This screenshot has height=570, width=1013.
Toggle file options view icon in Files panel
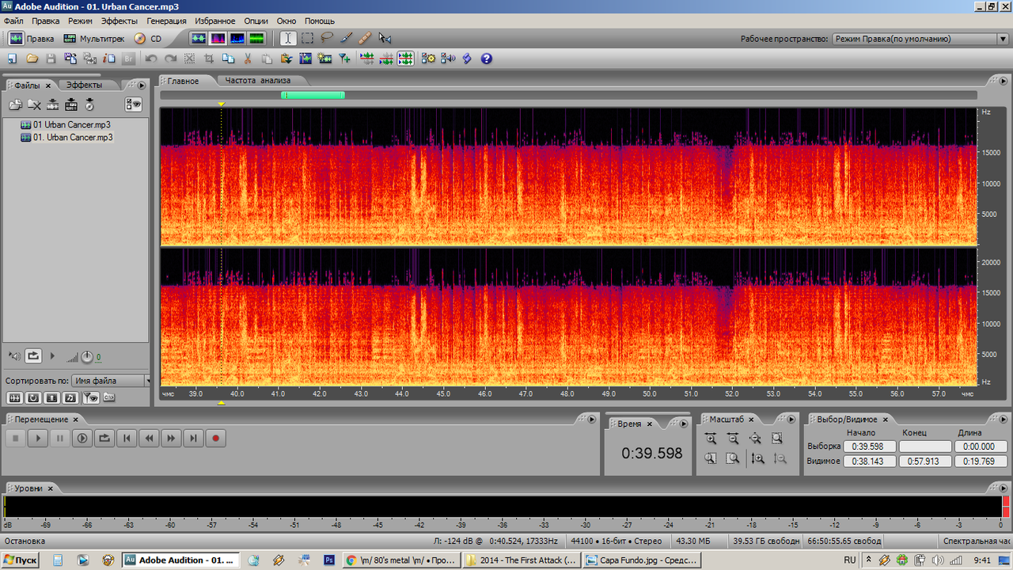133,104
